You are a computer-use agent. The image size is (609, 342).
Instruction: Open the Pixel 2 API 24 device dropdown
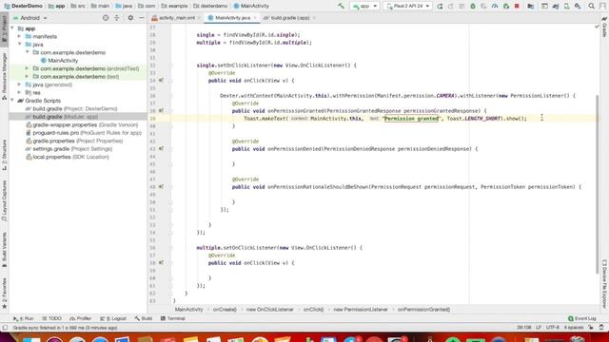pos(407,7)
